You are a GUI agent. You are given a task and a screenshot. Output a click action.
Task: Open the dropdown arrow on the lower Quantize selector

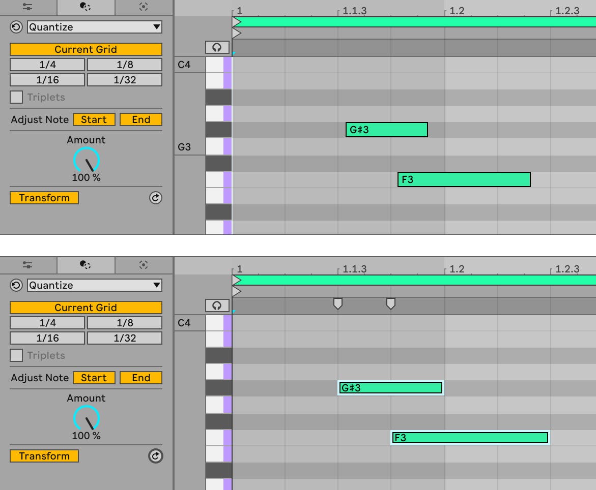pos(157,285)
